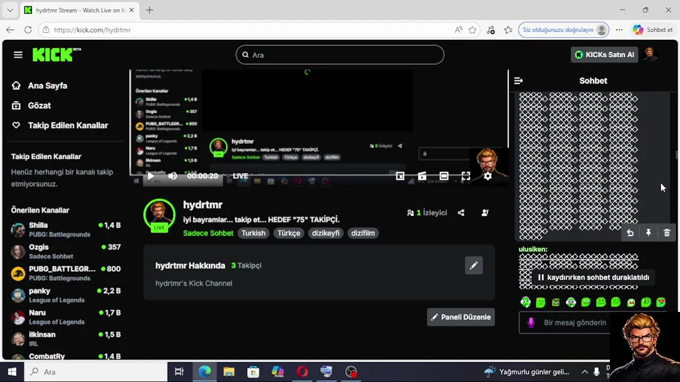The image size is (680, 382).
Task: Pick the first green emote with headphones
Action: click(525, 302)
